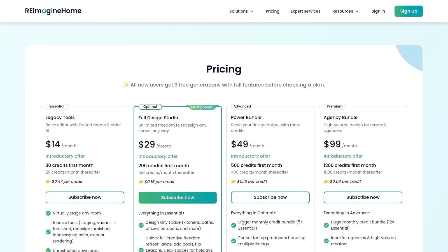Viewport: 448px width, 252px height.
Task: Click the checkmark next to Bigger monthly credit bundle
Action: (x=234, y=225)
